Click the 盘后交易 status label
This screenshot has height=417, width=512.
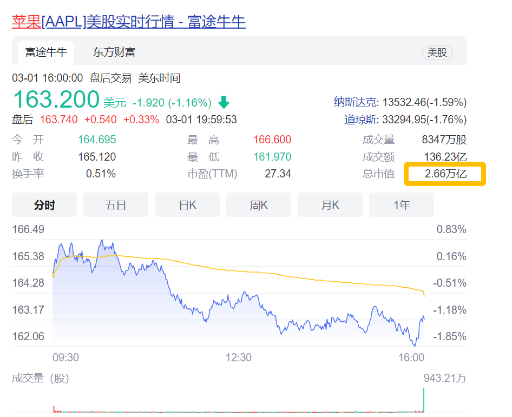tap(110, 78)
